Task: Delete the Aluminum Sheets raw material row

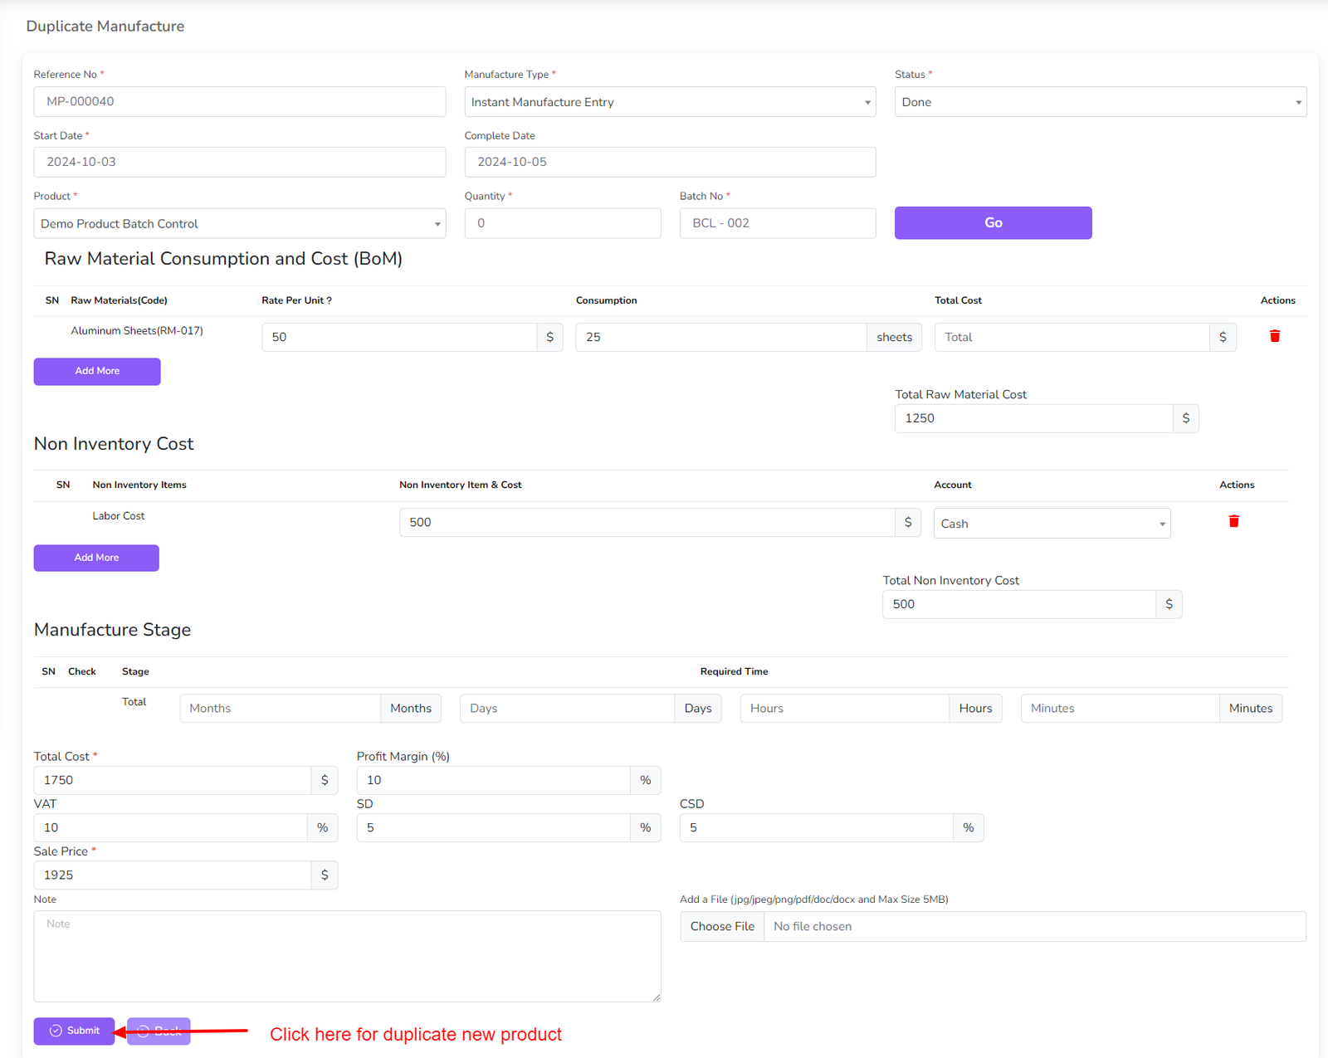Action: tap(1274, 336)
